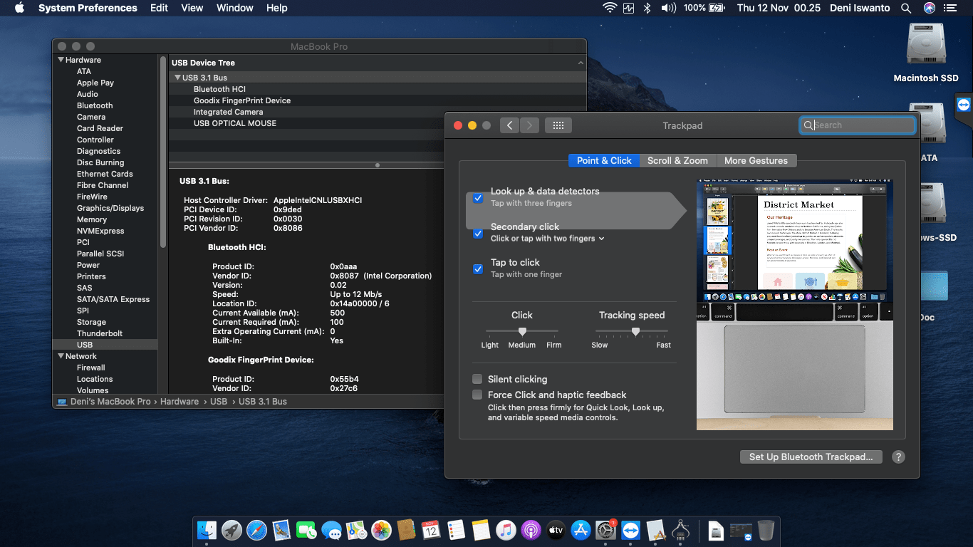973x547 pixels.
Task: Uncheck the Secondary click checkbox
Action: (478, 234)
